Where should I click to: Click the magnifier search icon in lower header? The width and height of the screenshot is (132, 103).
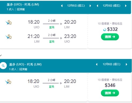click(3, 66)
